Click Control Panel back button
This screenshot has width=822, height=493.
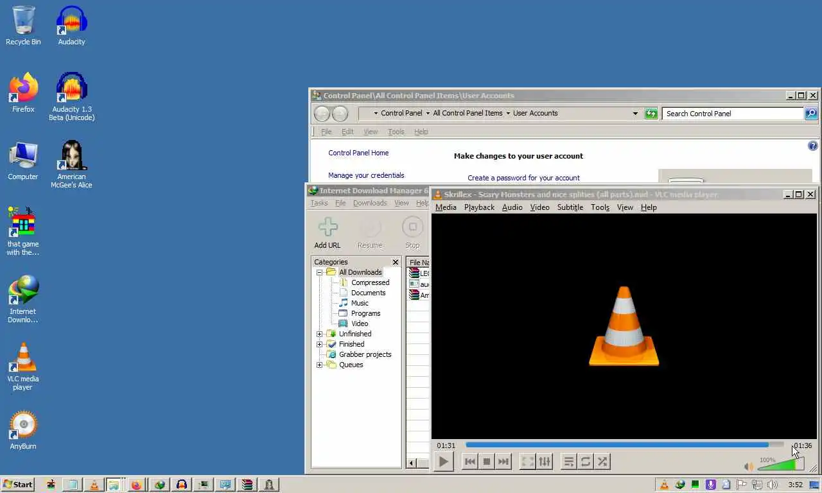tap(322, 114)
